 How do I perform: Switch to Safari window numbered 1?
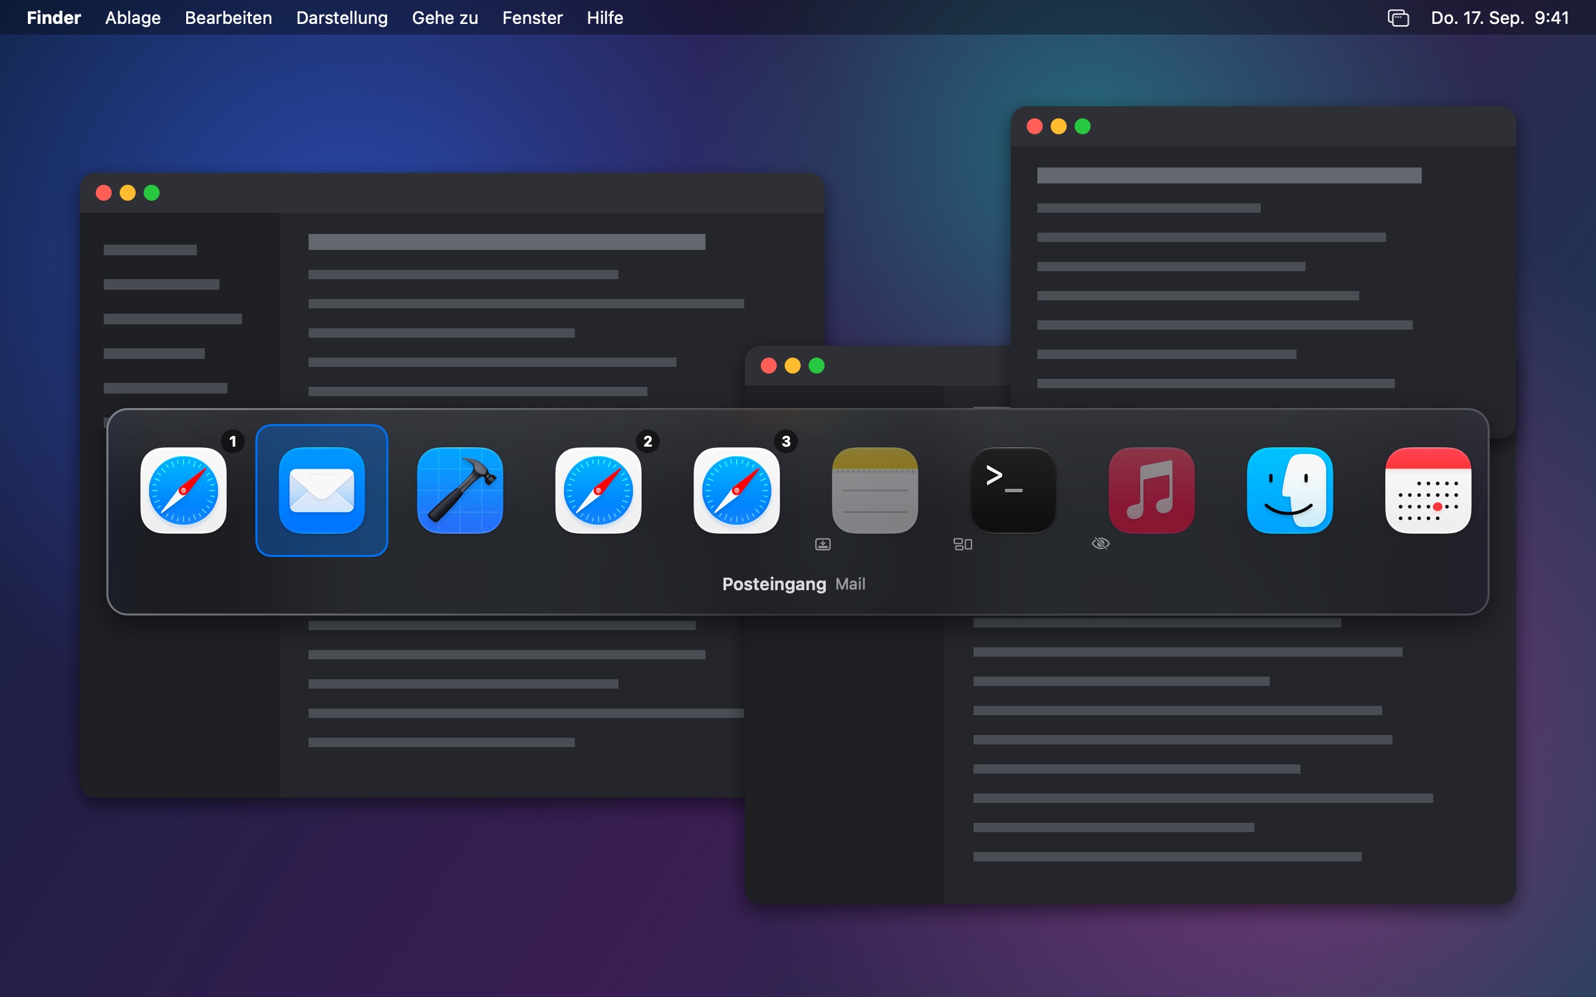click(184, 491)
